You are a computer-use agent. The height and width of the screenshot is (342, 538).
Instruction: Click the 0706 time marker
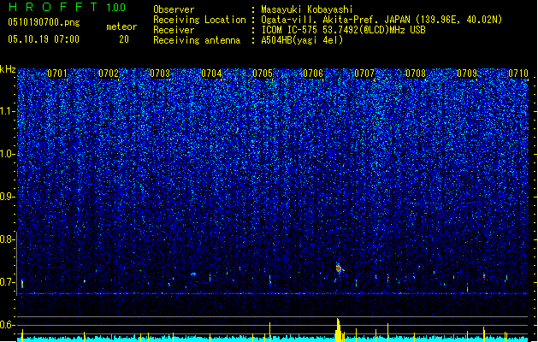[313, 74]
